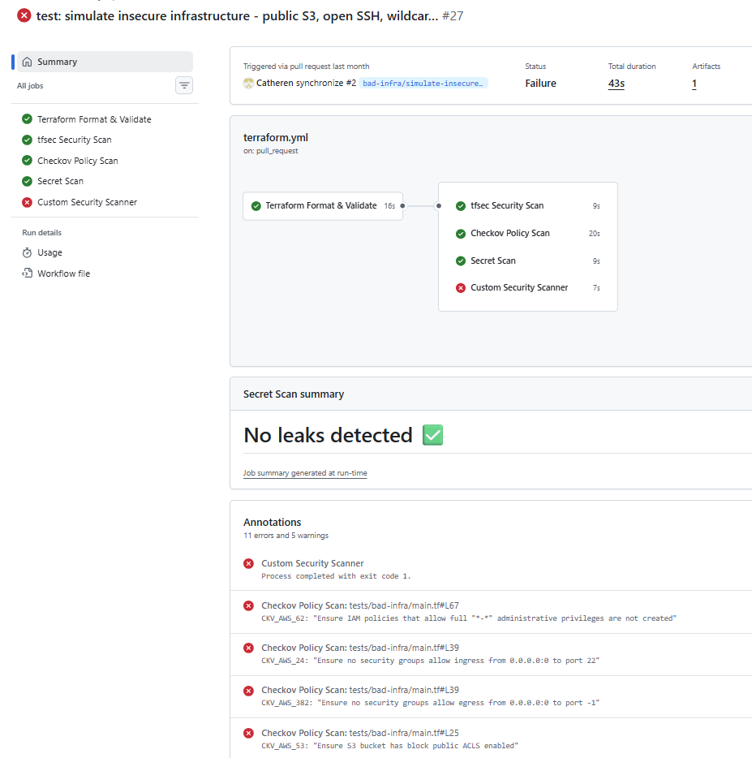Select Checkov Policy Scan in workflow graph
Screen dimensions: 752x758
[x=528, y=234]
